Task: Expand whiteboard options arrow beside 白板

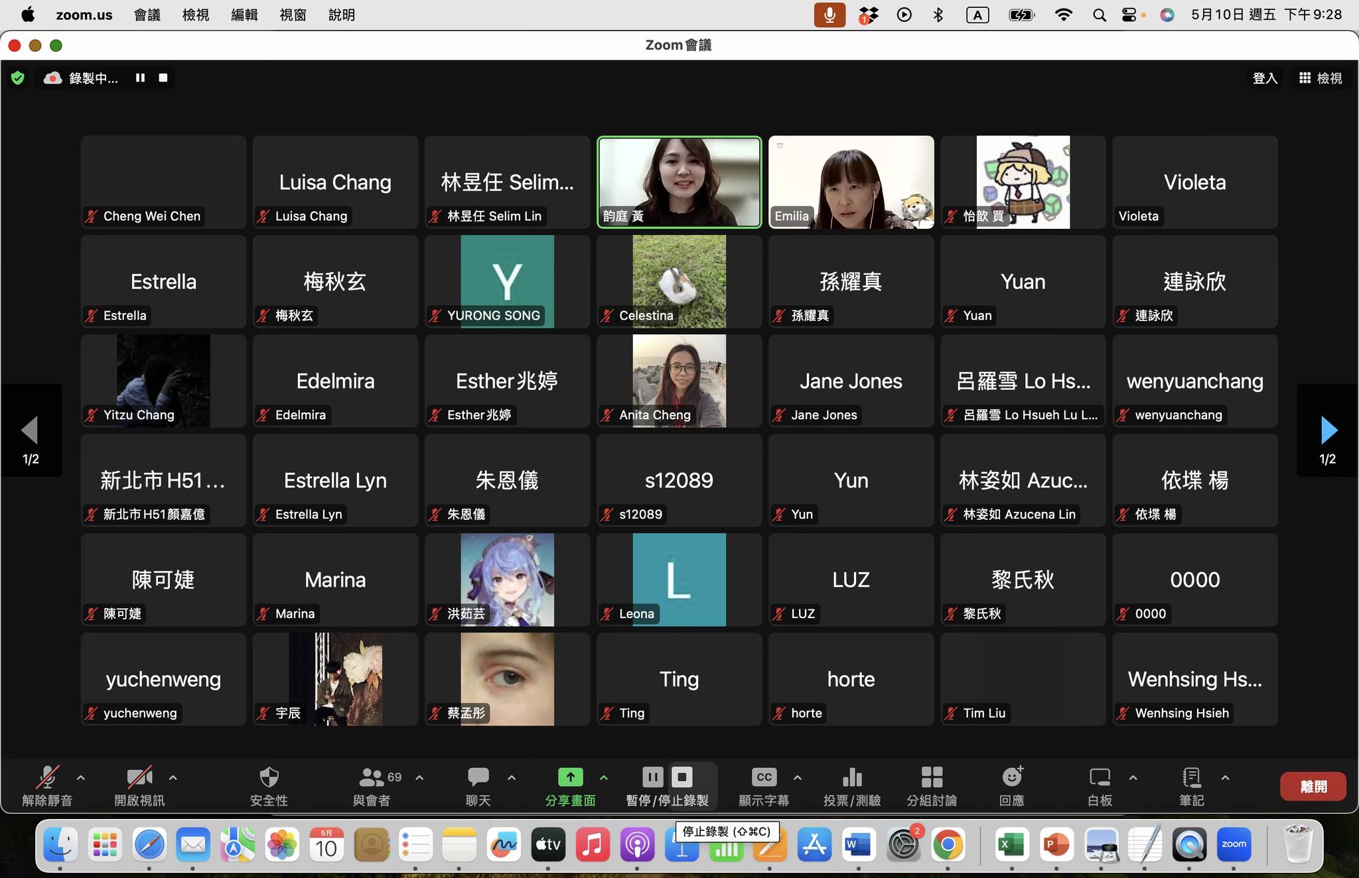Action: click(x=1133, y=777)
